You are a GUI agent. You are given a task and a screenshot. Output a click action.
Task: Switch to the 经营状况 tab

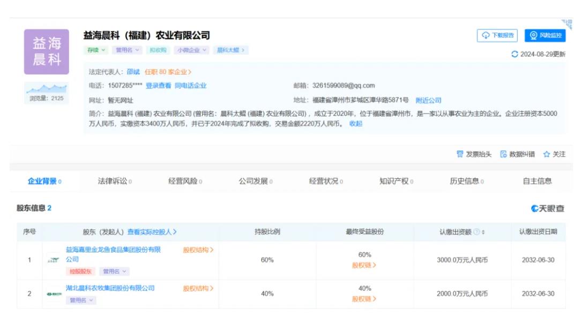click(x=326, y=181)
